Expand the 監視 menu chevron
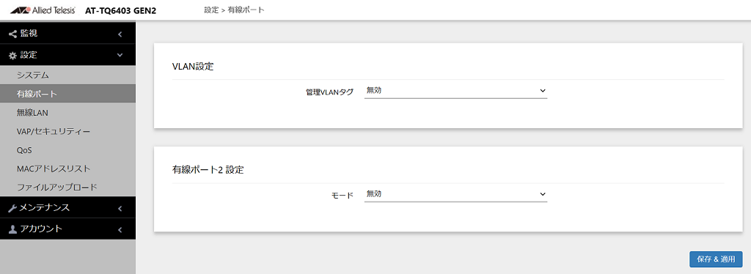The height and width of the screenshot is (274, 751). (x=120, y=34)
